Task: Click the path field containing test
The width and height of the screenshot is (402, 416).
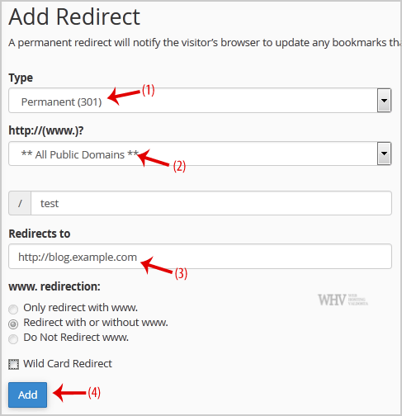Action: click(x=211, y=203)
